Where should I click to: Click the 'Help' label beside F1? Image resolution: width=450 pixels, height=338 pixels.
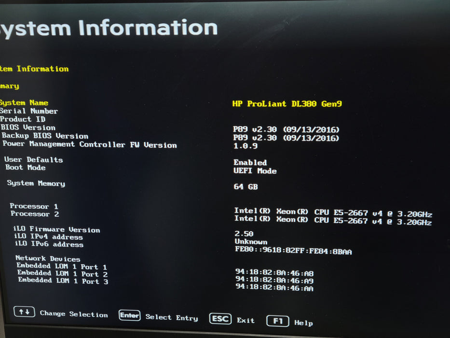point(304,323)
